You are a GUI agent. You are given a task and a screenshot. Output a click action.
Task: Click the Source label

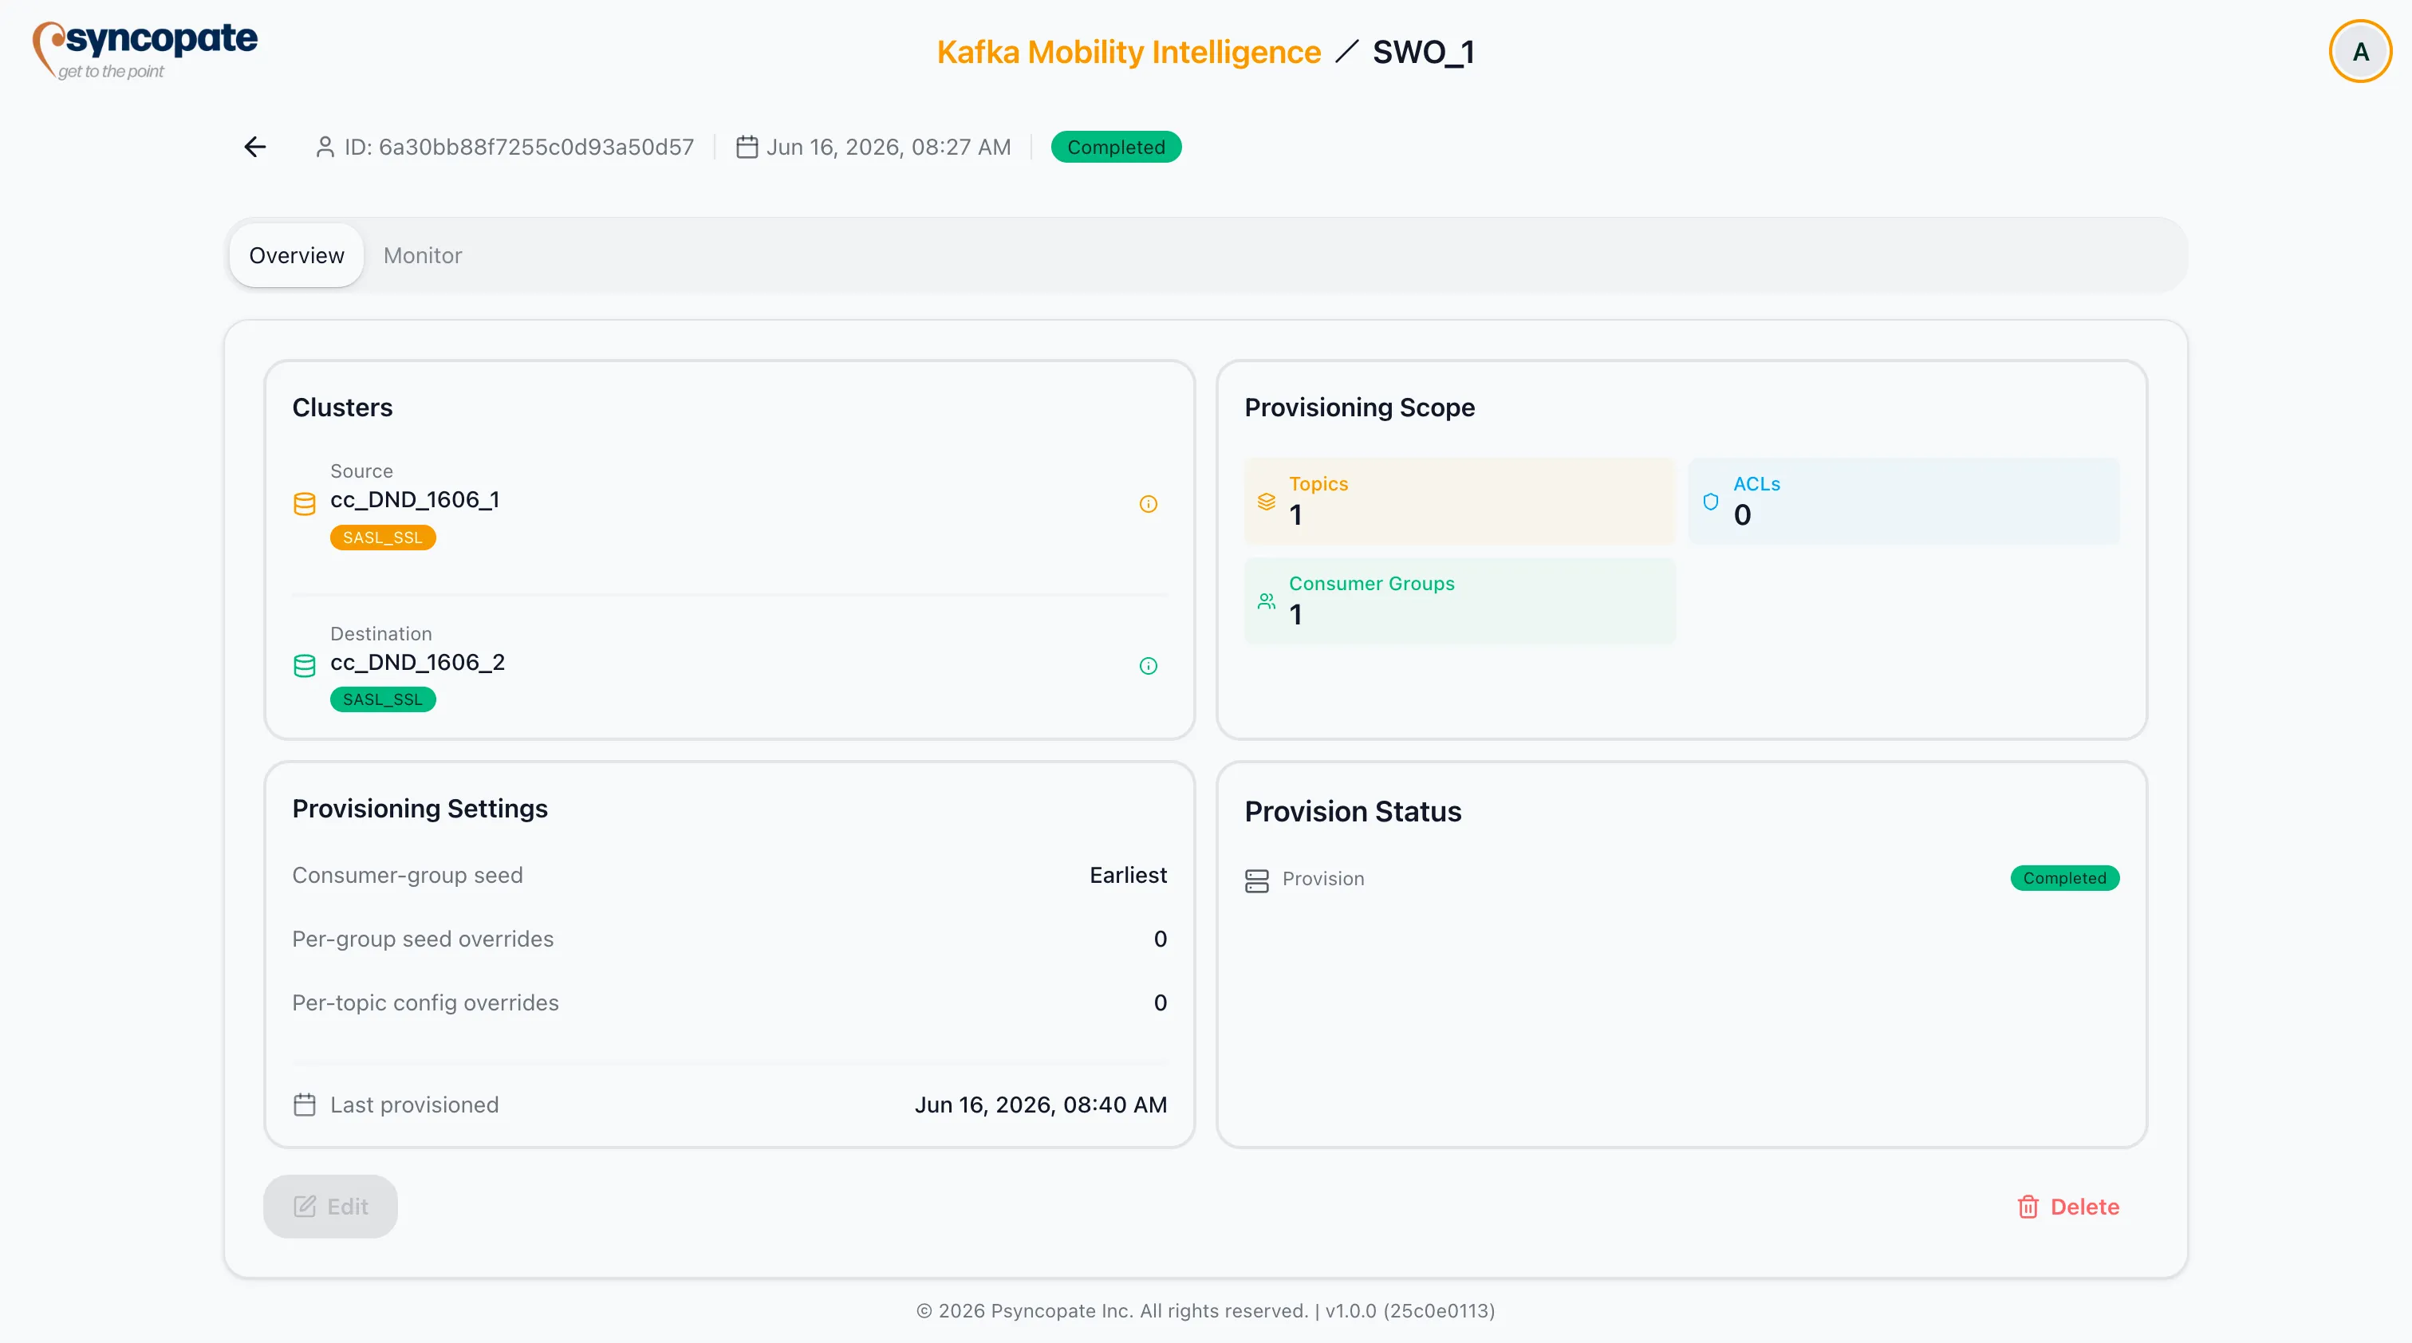pyautogui.click(x=361, y=471)
